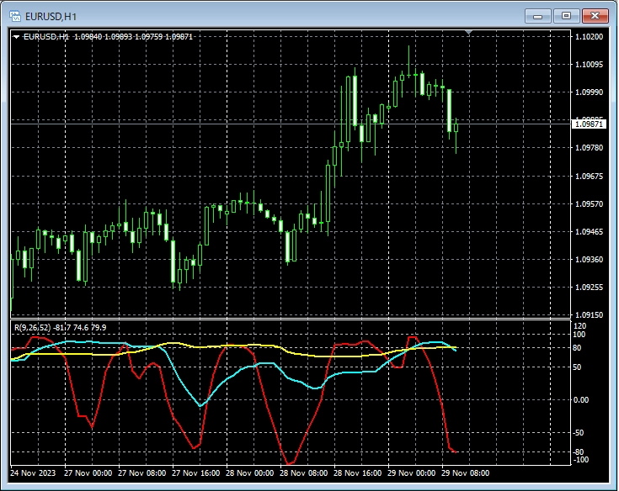Click the EURUSD,H1 window title text
The image size is (619, 491).
tap(53, 16)
